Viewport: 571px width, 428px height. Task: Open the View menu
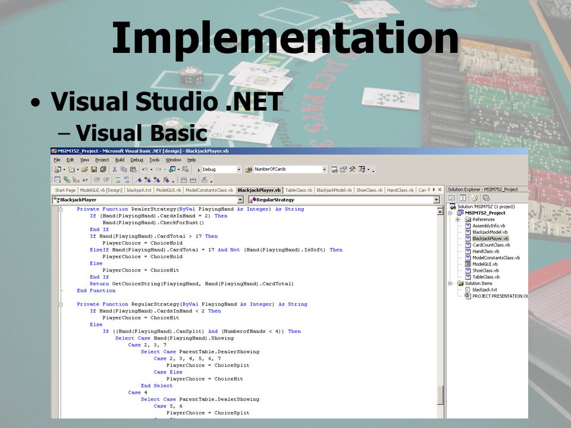84,160
